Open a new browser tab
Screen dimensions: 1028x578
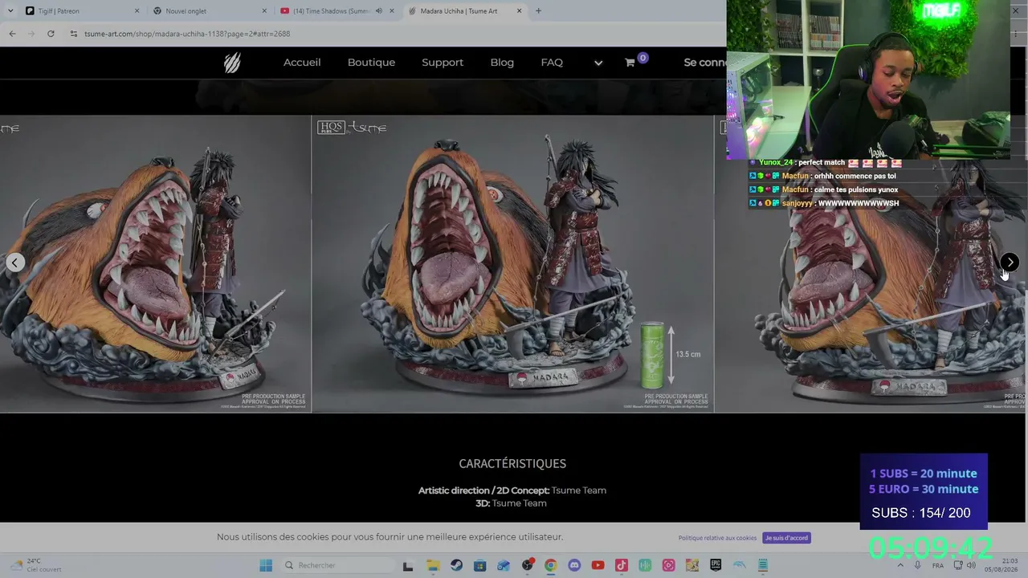[538, 11]
